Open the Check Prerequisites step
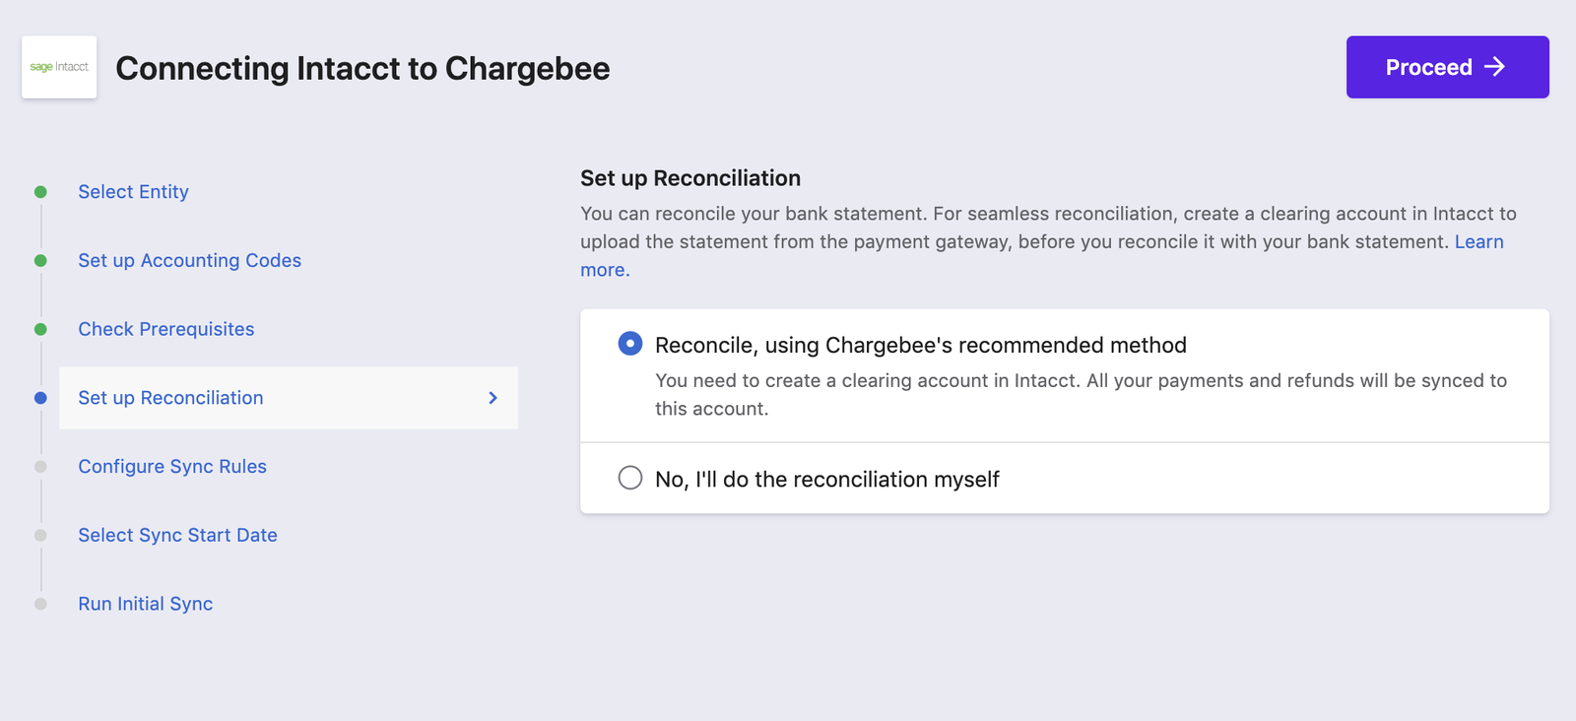This screenshot has height=721, width=1576. (166, 329)
